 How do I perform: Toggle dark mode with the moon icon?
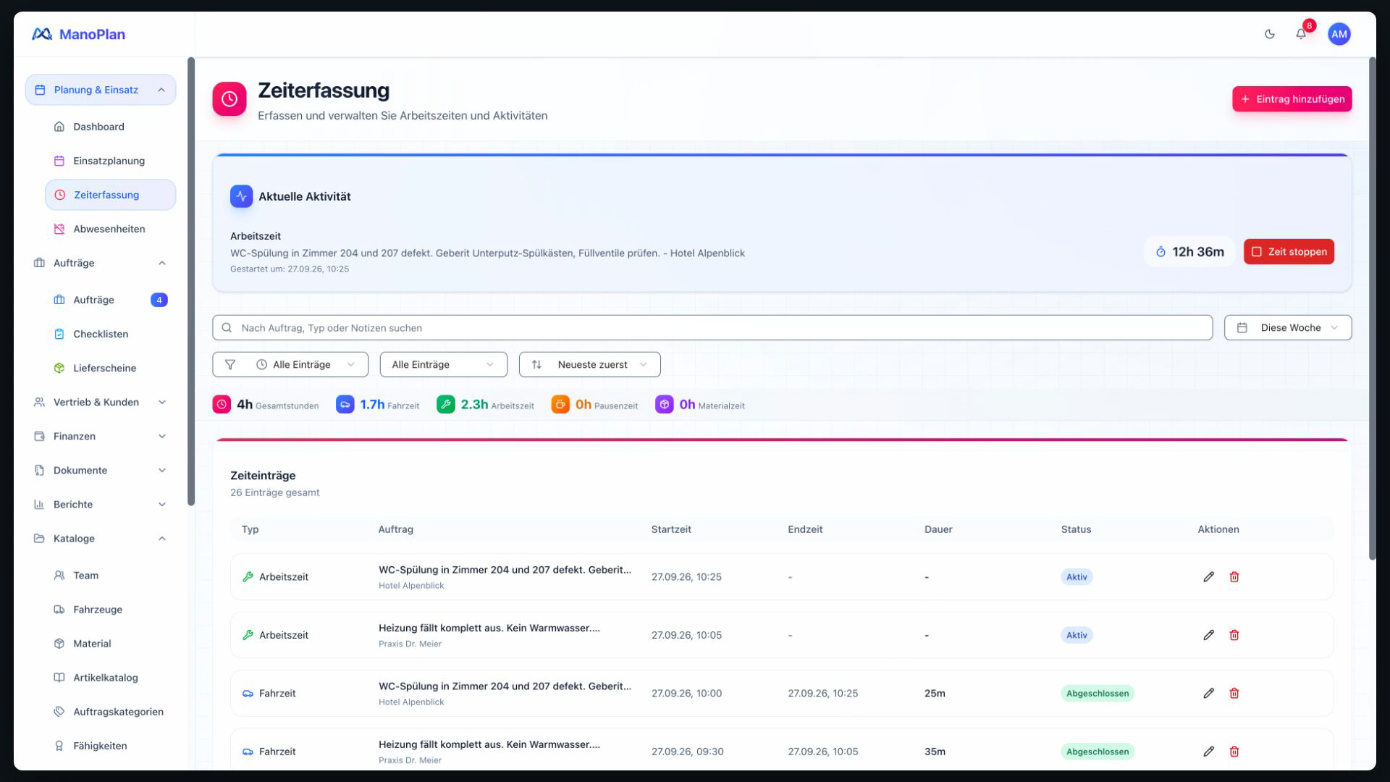click(1269, 34)
